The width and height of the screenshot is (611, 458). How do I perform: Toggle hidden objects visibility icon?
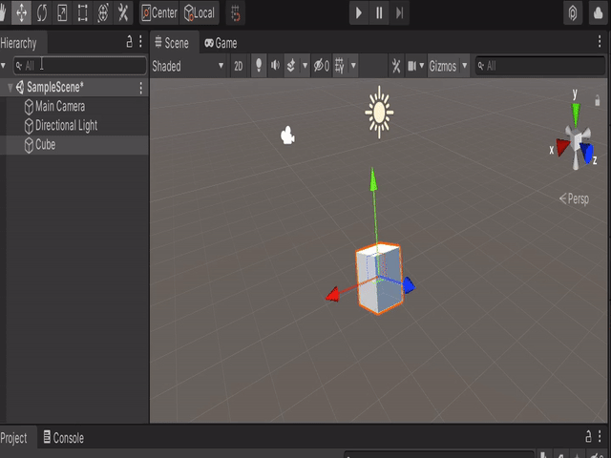pyautogui.click(x=322, y=66)
